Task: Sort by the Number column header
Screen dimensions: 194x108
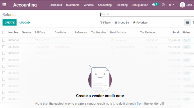Action: 13,33
